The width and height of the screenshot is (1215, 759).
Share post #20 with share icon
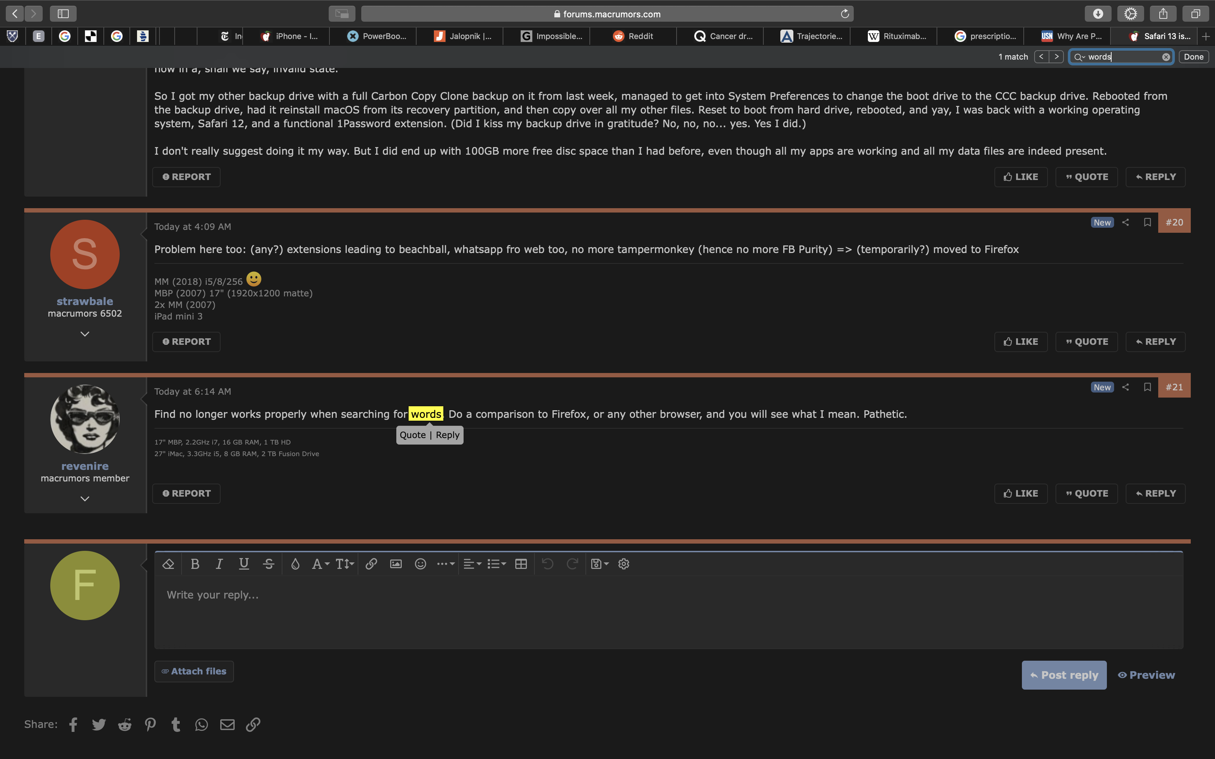click(x=1126, y=222)
